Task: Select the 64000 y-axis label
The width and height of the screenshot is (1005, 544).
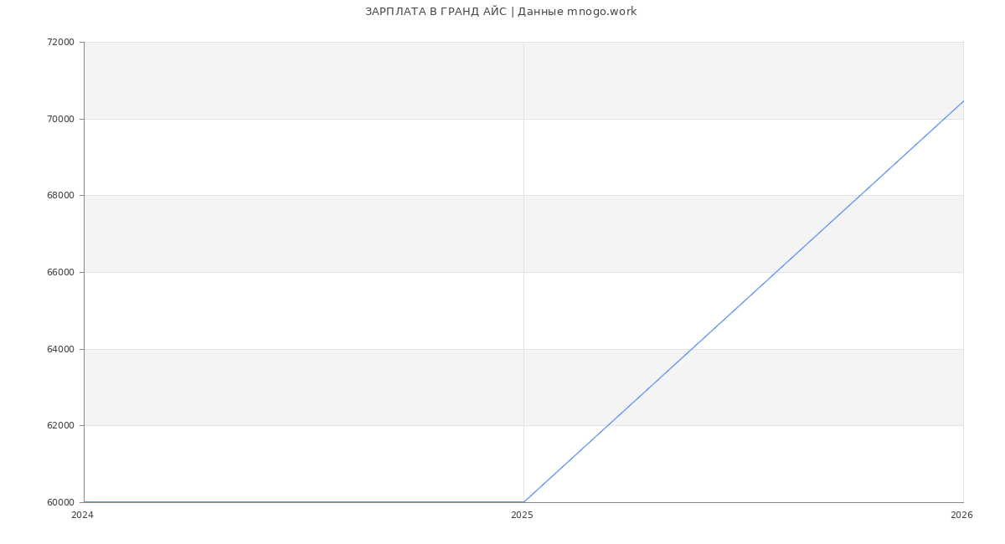Action: click(x=60, y=349)
